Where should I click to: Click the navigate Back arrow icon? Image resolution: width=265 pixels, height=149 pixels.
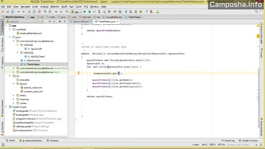[x=56, y=12]
